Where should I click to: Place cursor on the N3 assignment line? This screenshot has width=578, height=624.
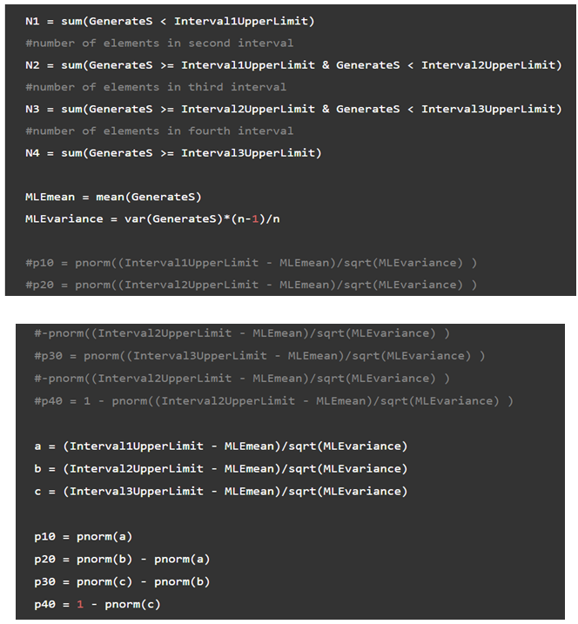point(293,109)
